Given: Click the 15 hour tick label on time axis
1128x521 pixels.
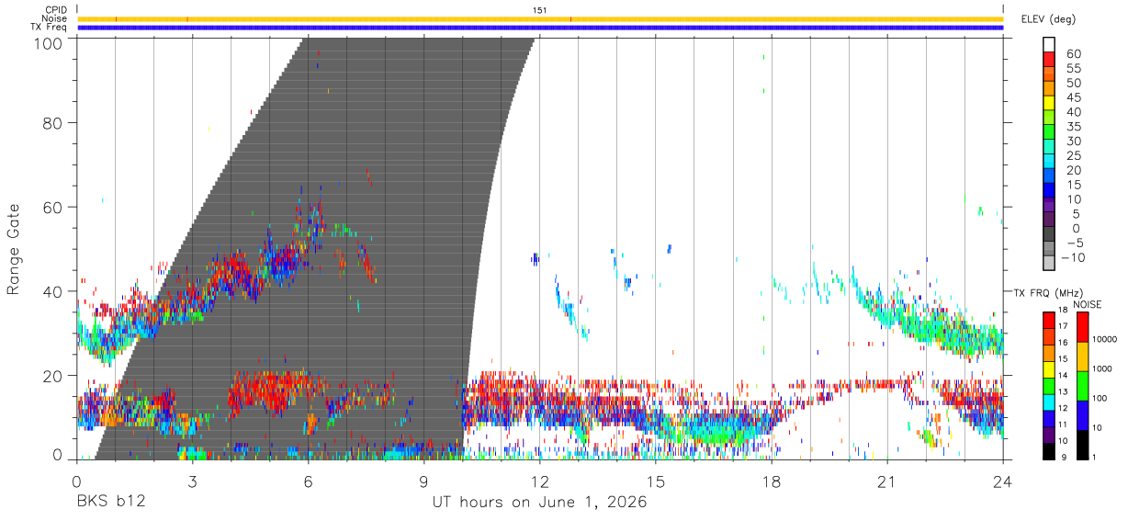Looking at the screenshot, I should (x=656, y=481).
